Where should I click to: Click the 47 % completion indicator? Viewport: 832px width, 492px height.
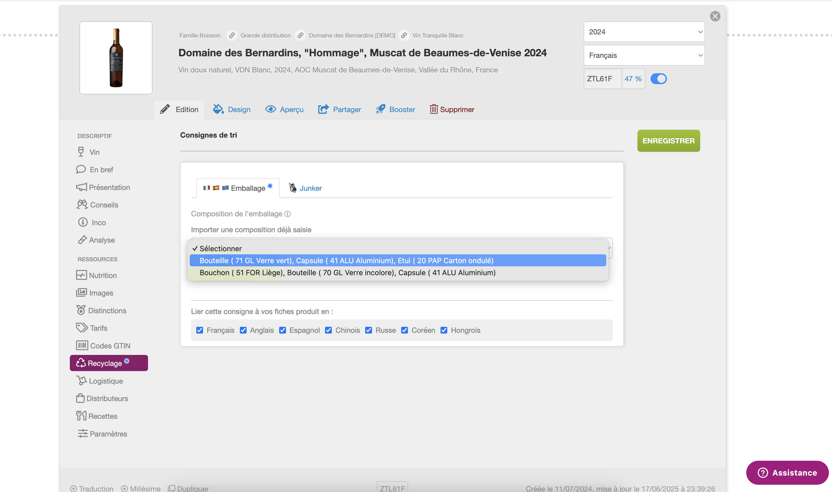[633, 79]
